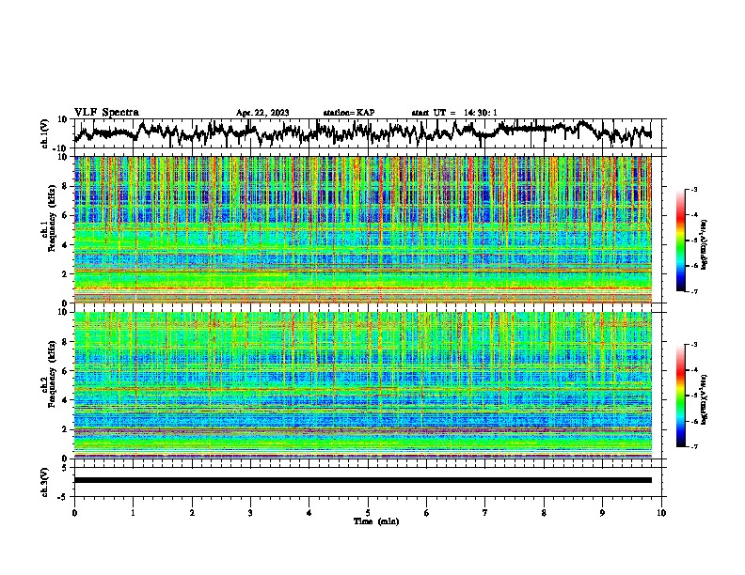The image size is (745, 575).
Task: Click the "-3" label on ch.1 colorbar
Action: click(693, 189)
